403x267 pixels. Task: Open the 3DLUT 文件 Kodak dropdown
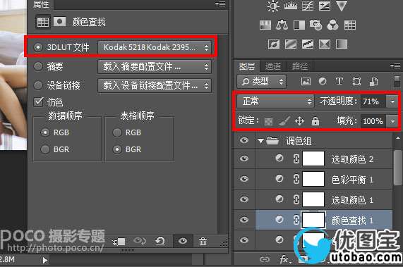pos(154,47)
